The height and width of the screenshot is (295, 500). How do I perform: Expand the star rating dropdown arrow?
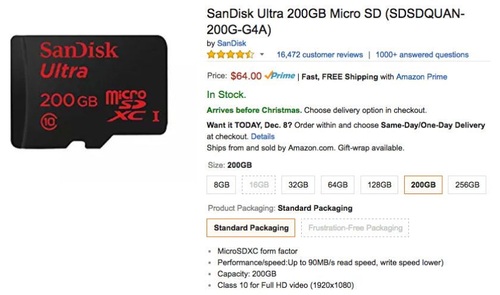pyautogui.click(x=262, y=55)
